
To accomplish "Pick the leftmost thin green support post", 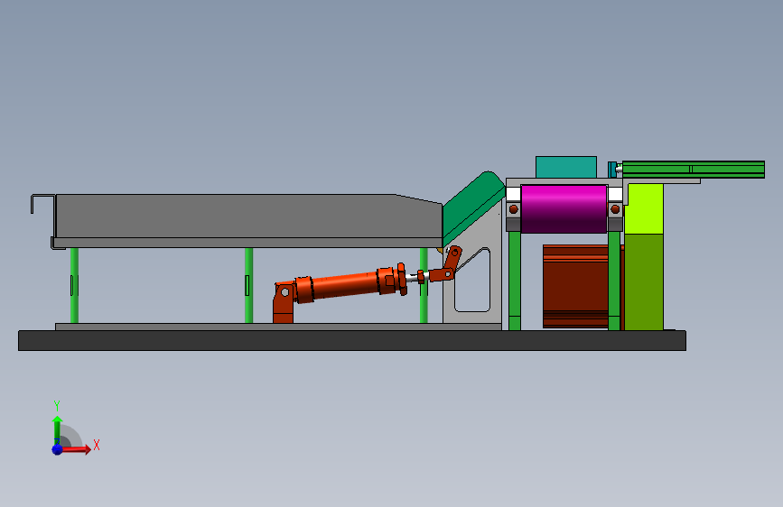I will coord(74,285).
